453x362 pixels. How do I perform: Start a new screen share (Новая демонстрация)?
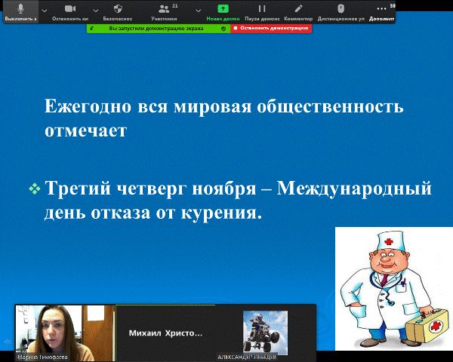[x=223, y=11]
